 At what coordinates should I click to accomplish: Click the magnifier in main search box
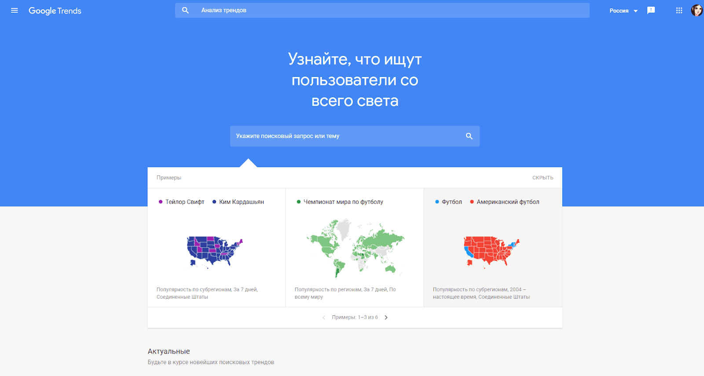tap(469, 136)
